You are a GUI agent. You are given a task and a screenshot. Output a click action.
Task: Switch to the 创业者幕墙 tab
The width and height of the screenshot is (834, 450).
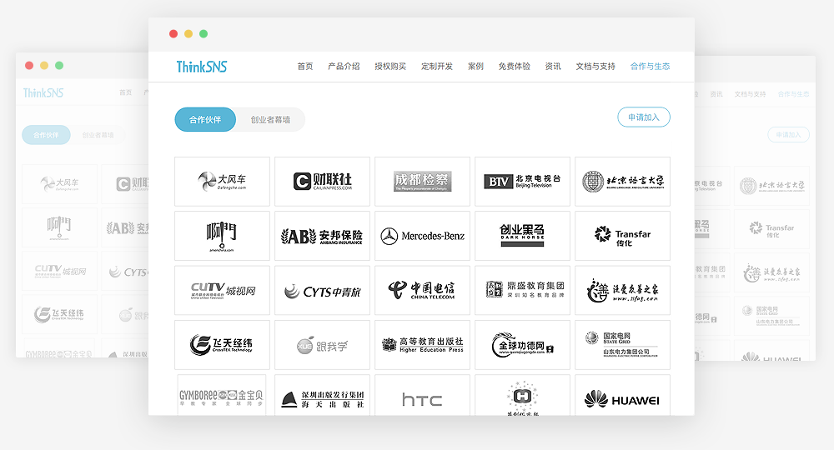pyautogui.click(x=270, y=119)
